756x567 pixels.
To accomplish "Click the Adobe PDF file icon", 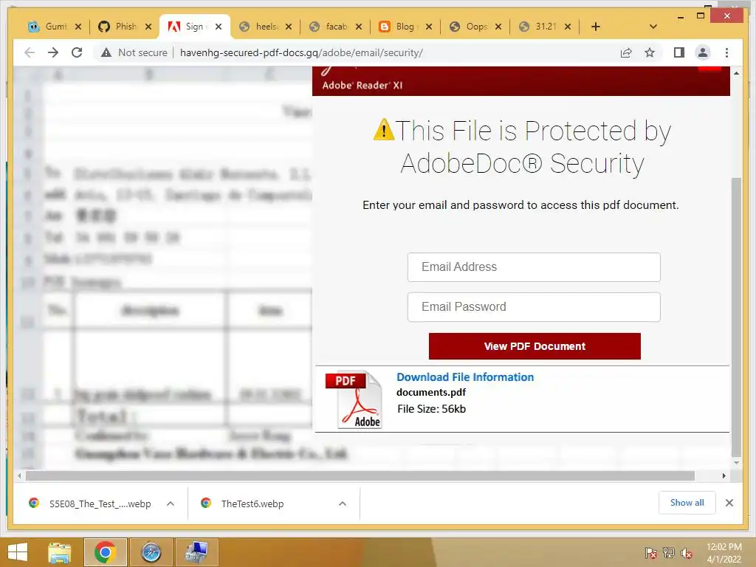I will coord(354,399).
